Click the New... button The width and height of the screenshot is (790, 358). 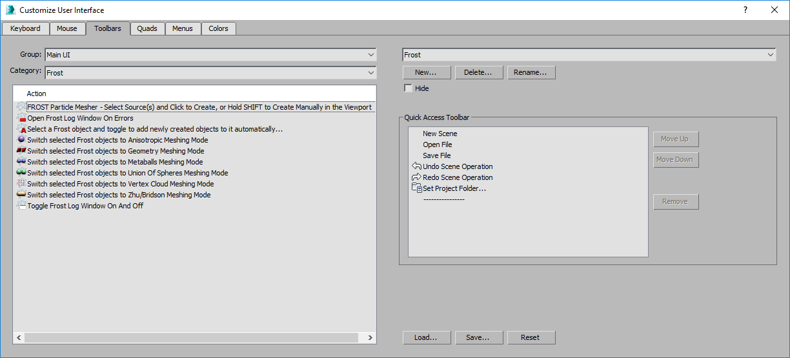[x=426, y=72]
